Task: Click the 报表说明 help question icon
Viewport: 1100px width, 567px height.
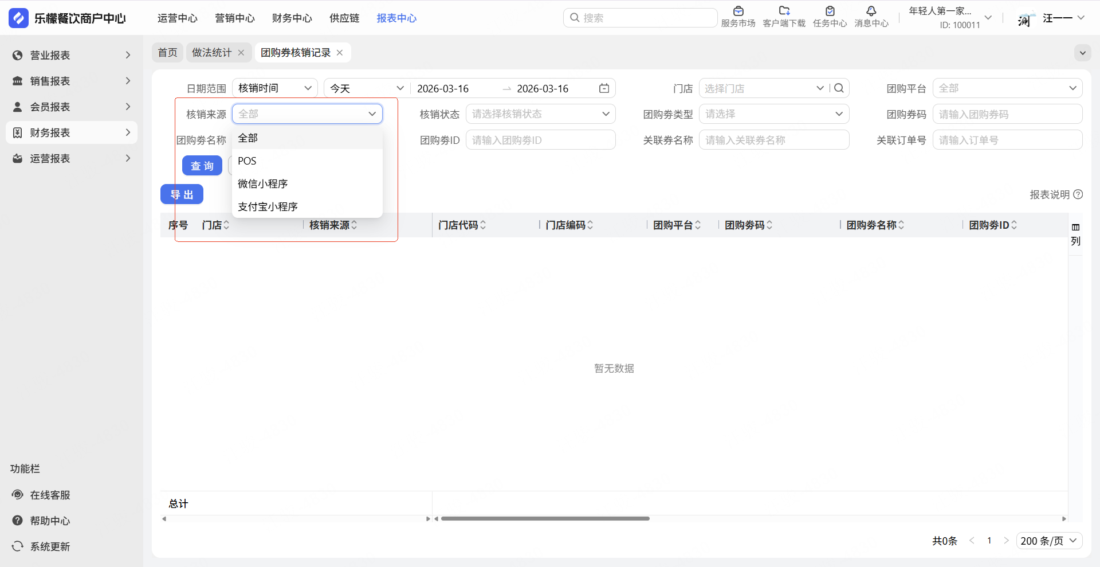Action: click(x=1078, y=194)
